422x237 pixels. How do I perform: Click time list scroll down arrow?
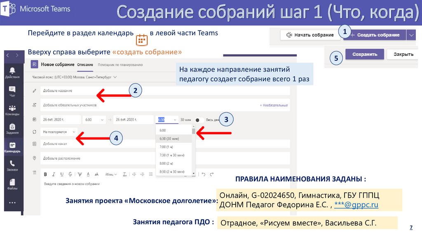(194, 174)
